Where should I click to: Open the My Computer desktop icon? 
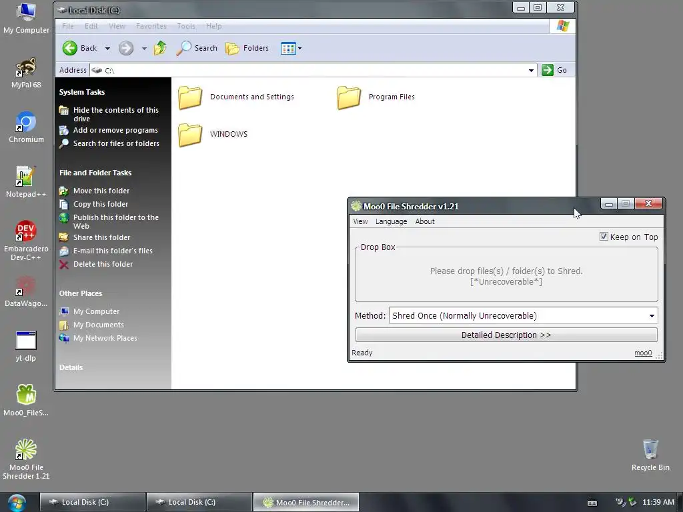pyautogui.click(x=26, y=17)
